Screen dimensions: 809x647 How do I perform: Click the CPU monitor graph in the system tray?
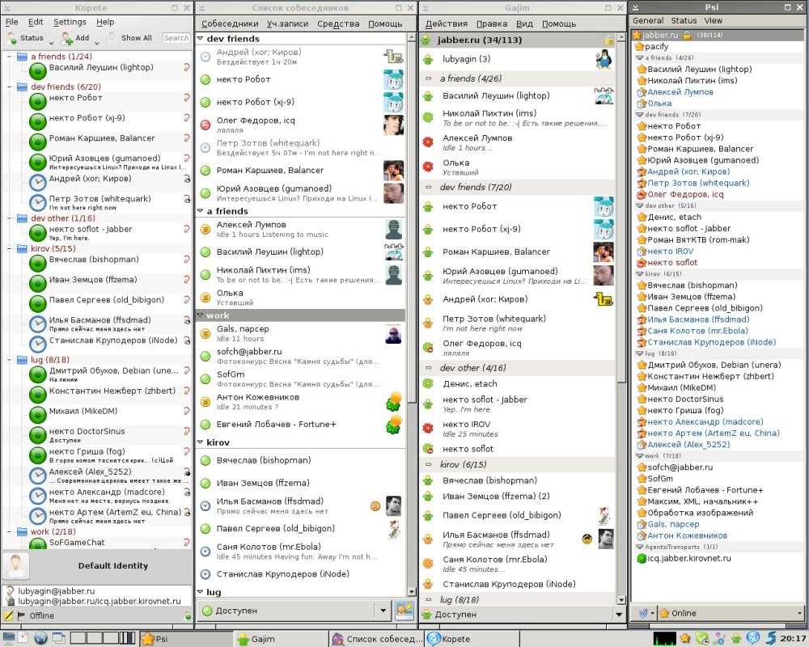664,639
